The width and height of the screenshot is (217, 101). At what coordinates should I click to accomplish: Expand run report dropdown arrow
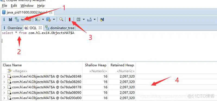point(43,19)
